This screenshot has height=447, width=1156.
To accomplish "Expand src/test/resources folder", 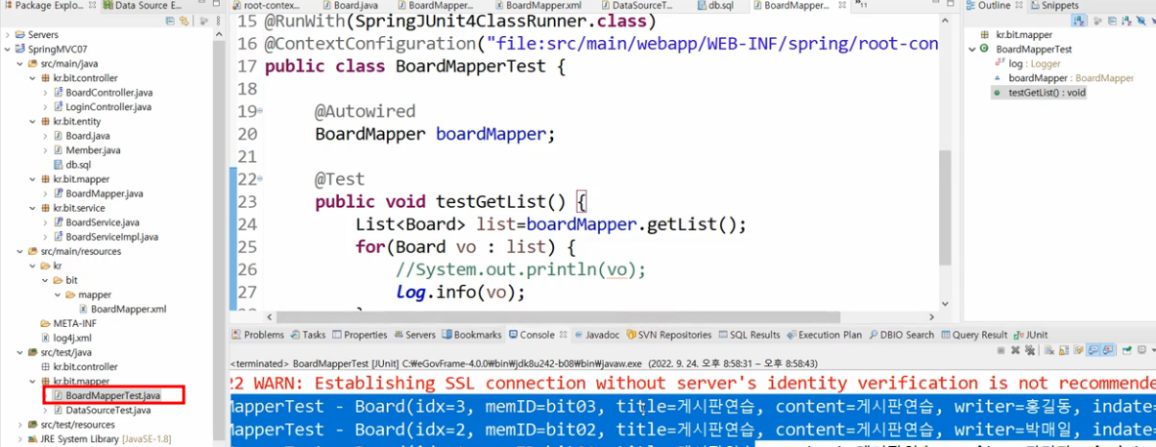I will [20, 425].
